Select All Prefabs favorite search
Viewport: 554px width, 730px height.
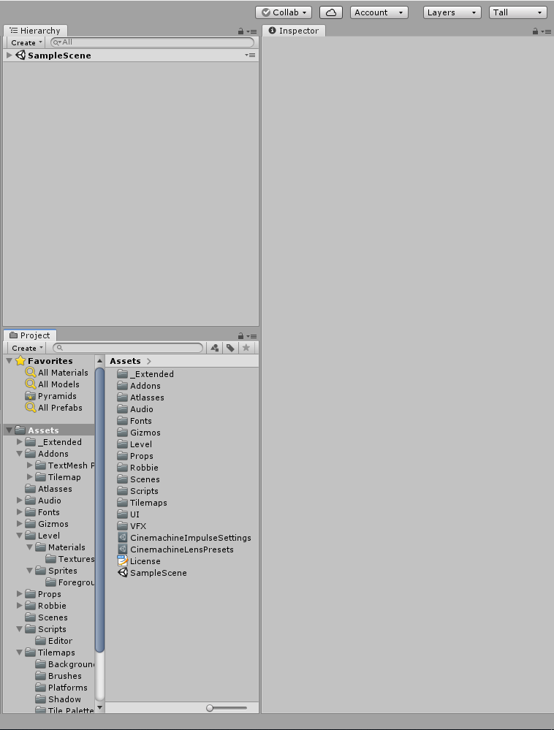54,407
